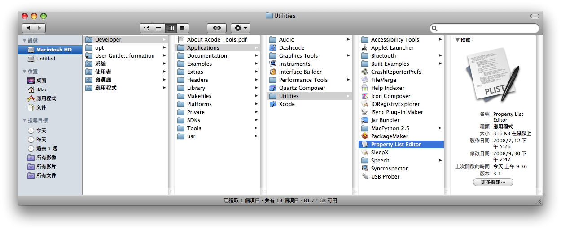
Task: Switch to Cover Flow view
Action: pos(184,28)
